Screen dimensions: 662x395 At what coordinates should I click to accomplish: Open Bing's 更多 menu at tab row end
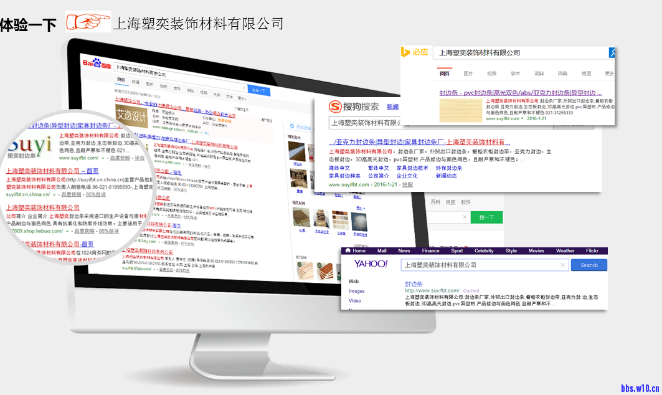click(609, 74)
